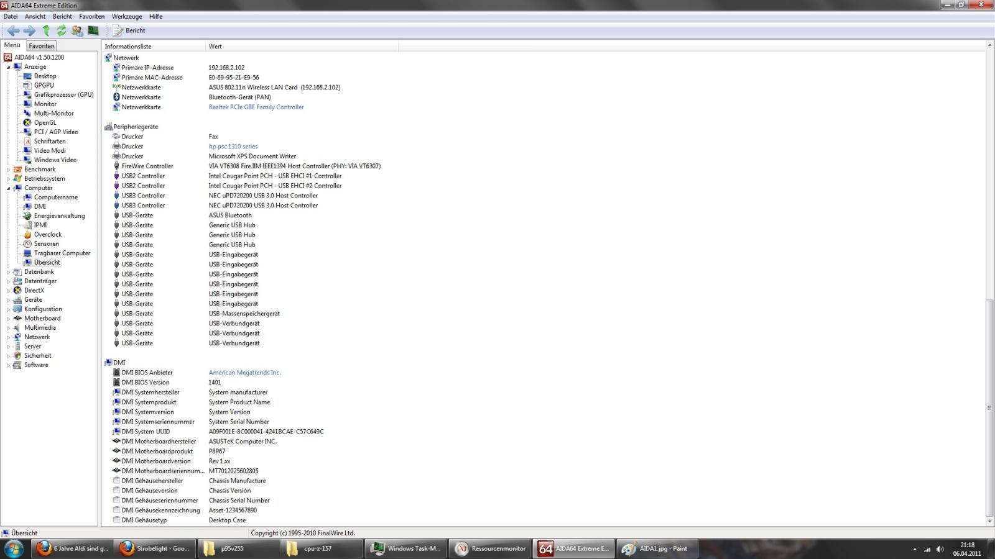Open the hp psc 1310 series link

(x=233, y=147)
